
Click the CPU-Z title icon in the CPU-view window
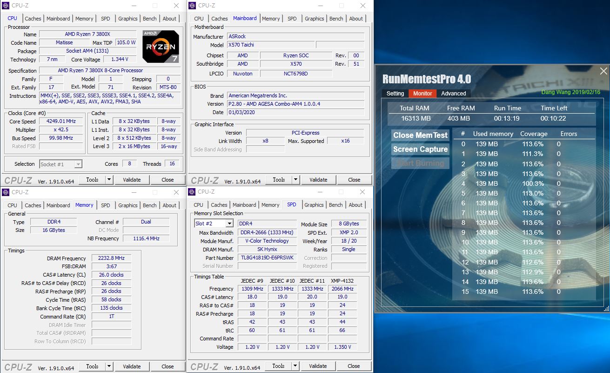[x=6, y=6]
